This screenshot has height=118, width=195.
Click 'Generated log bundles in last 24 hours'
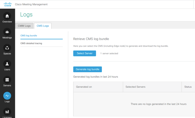(95, 77)
